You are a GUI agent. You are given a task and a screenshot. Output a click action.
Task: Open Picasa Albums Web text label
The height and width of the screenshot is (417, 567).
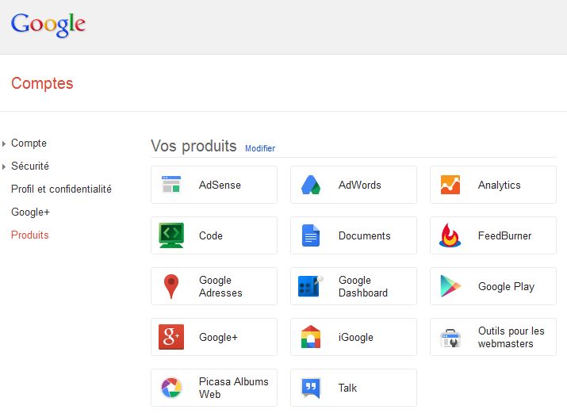(234, 388)
